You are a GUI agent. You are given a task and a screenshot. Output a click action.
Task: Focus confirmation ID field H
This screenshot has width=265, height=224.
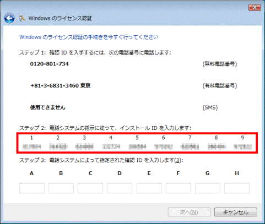(237, 188)
